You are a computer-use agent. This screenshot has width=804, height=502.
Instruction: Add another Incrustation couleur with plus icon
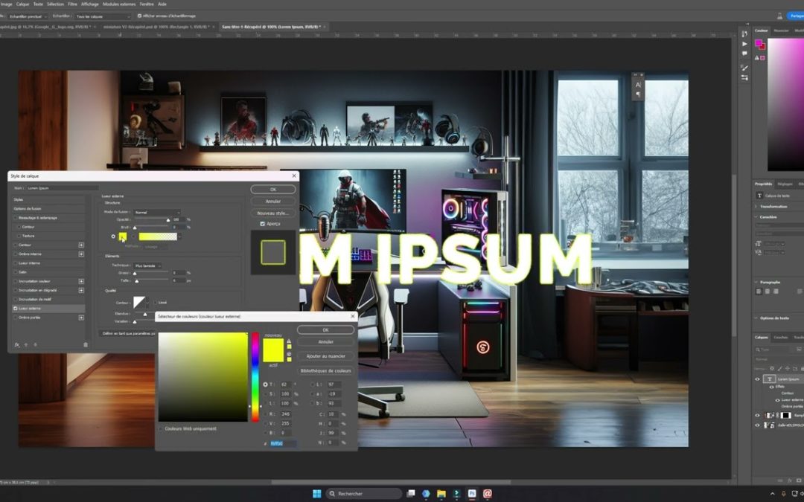coord(81,281)
